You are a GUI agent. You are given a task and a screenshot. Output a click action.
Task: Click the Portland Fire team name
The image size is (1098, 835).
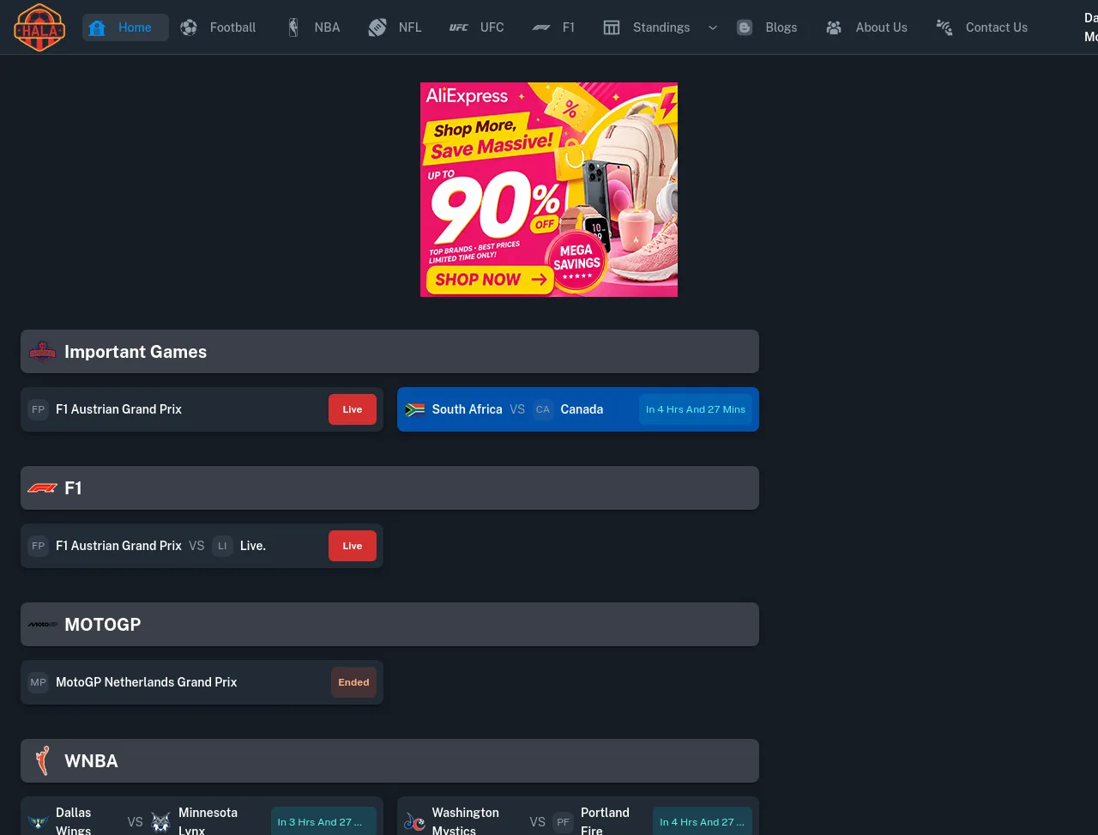605,821
